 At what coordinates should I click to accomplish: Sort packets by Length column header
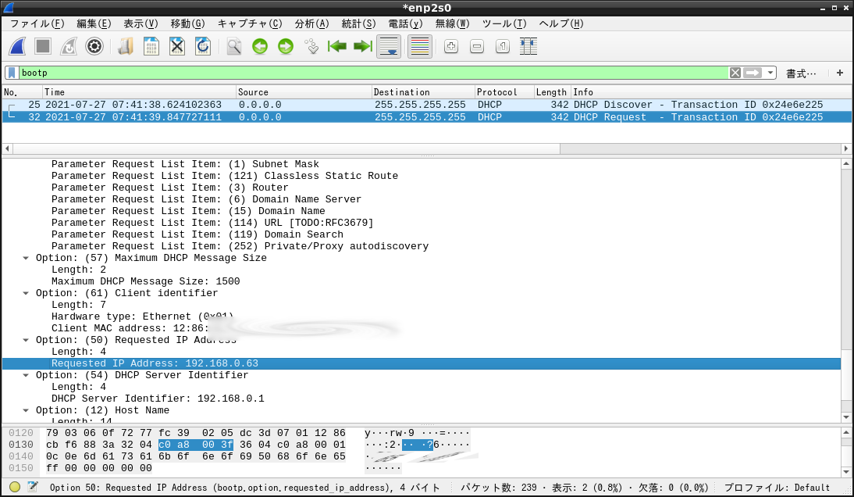point(552,92)
